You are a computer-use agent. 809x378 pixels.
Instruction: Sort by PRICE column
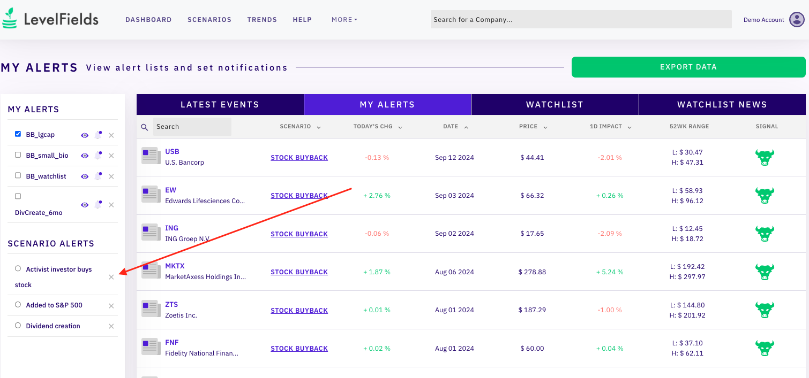[x=533, y=127]
